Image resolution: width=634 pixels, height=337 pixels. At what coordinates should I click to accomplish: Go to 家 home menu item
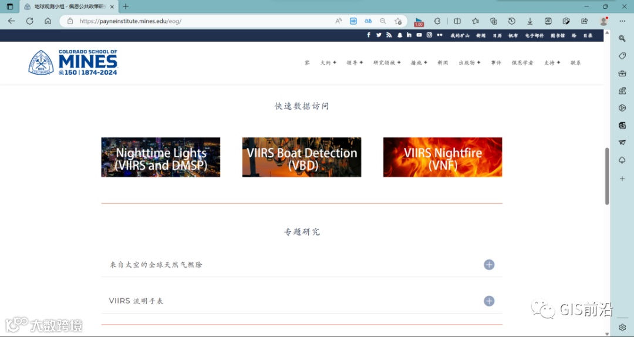[307, 63]
